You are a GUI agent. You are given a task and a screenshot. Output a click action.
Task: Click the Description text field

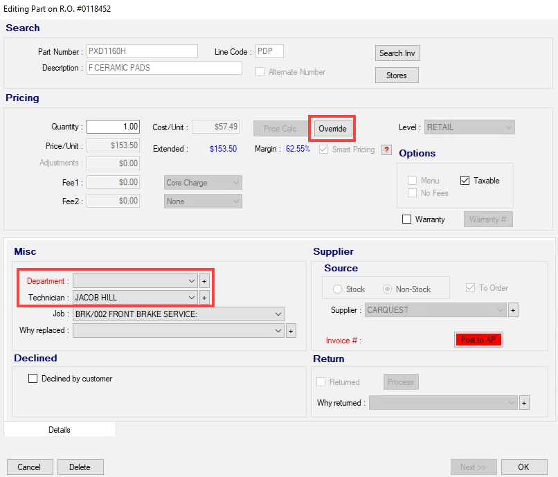164,68
